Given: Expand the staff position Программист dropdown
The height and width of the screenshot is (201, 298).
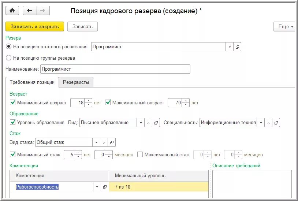Looking at the screenshot, I should coord(230,47).
